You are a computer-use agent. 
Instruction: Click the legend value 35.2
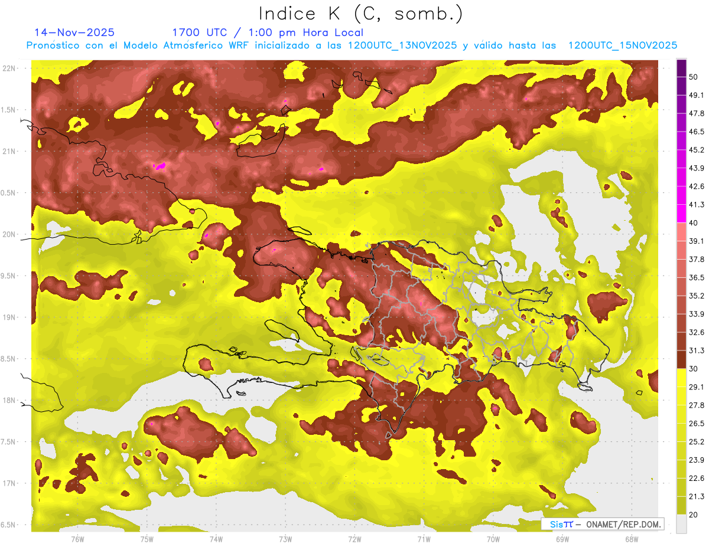697,296
